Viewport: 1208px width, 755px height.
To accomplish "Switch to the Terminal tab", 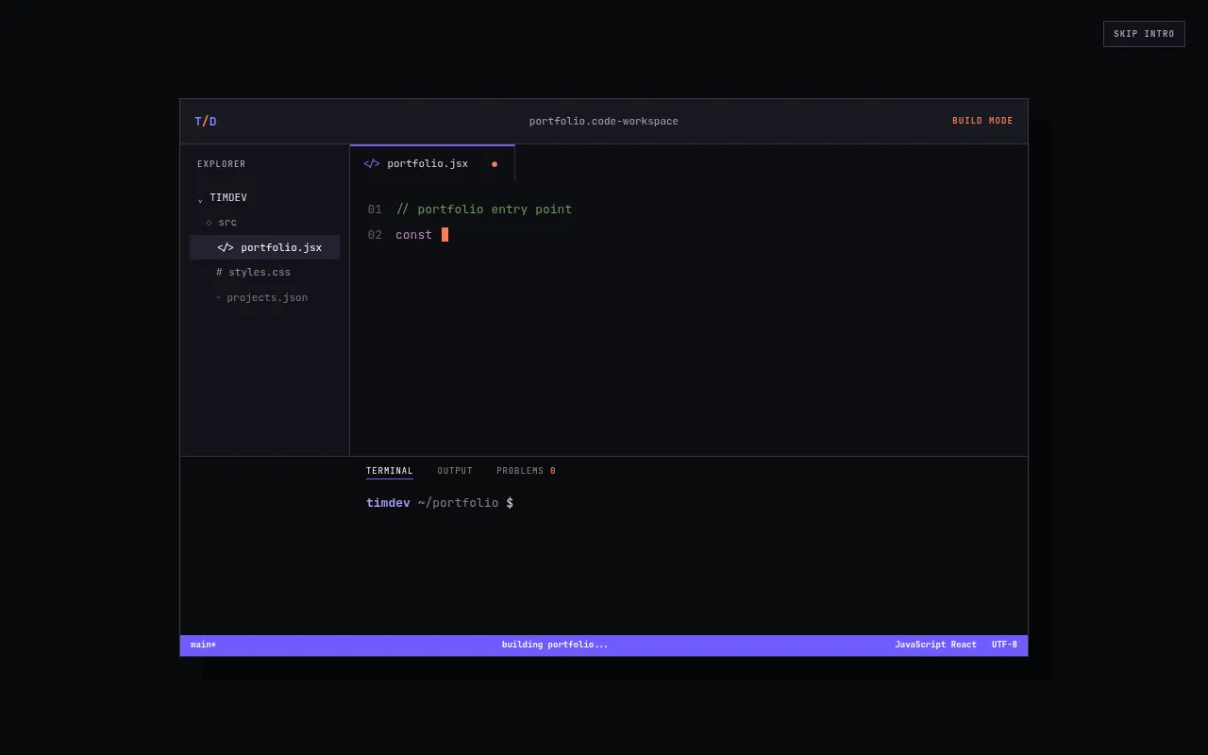I will click(x=390, y=471).
